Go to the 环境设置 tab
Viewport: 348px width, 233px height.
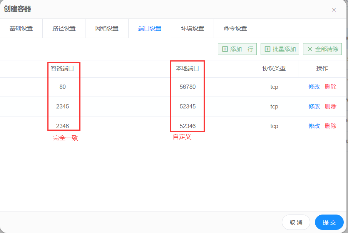point(192,28)
